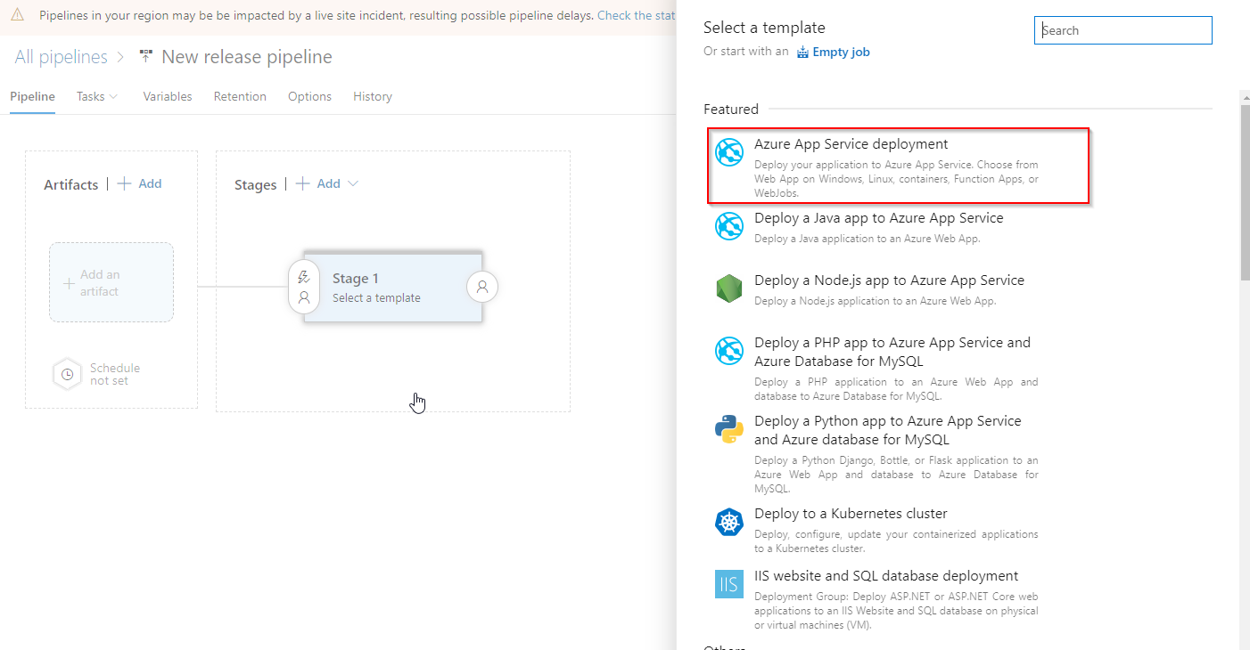This screenshot has height=650, width=1250.
Task: Click the warning triangle icon in the banner
Action: click(17, 15)
